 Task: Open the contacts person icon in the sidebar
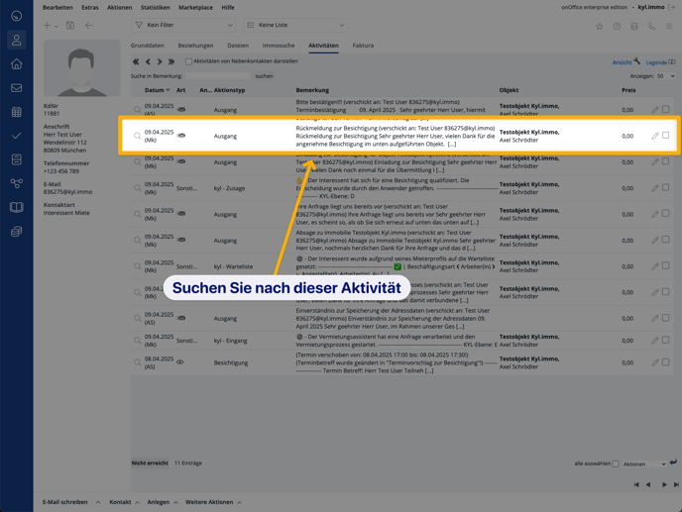click(x=17, y=40)
